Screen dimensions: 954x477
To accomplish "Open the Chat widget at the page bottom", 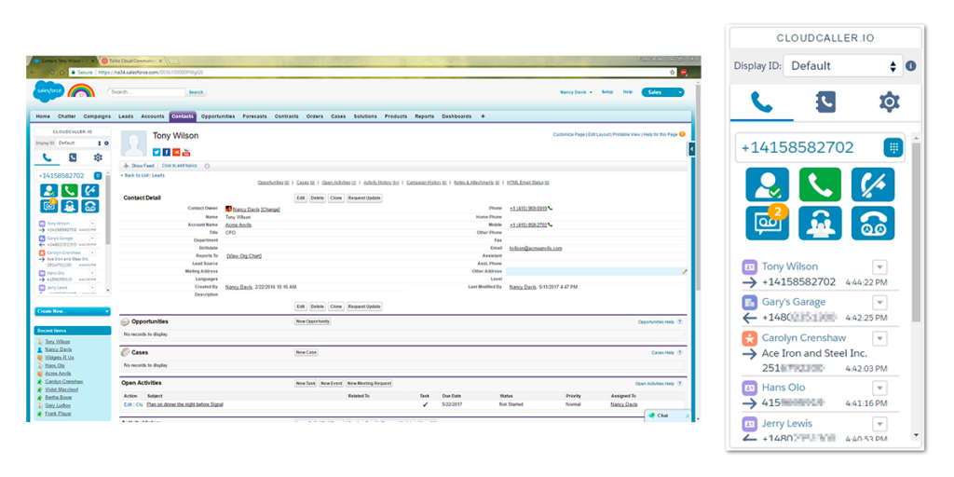I will [668, 415].
